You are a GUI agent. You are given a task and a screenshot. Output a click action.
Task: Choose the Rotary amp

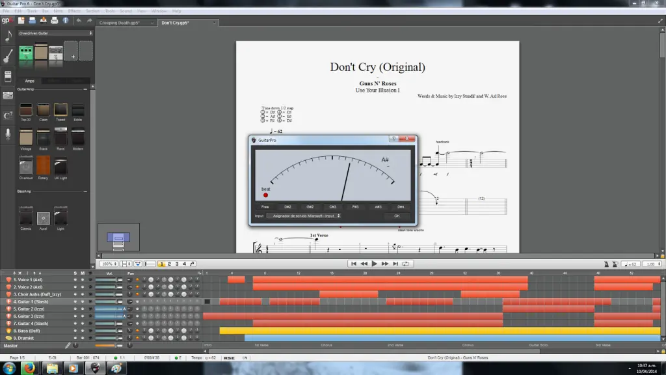(x=43, y=166)
